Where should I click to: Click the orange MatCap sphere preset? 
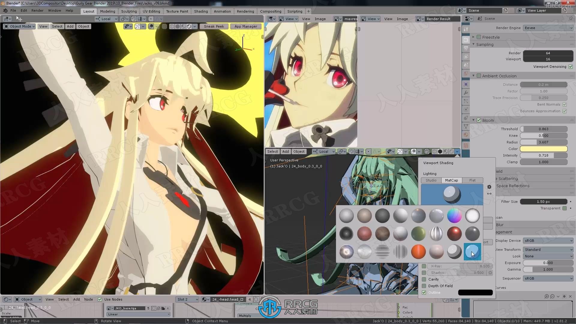[x=418, y=251]
